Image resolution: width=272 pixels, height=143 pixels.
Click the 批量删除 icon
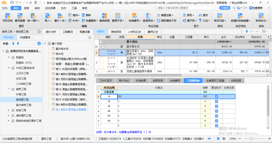pos(83,21)
